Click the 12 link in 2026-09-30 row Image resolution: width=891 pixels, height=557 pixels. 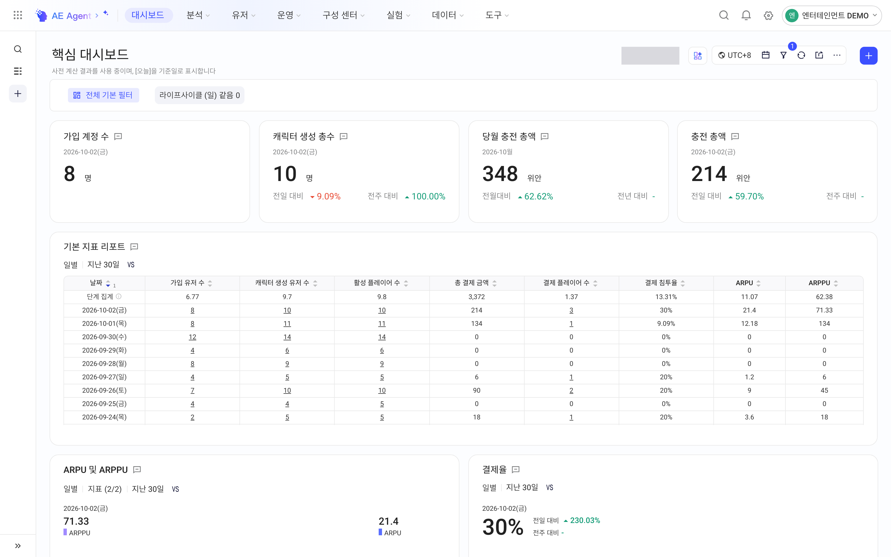coord(192,337)
